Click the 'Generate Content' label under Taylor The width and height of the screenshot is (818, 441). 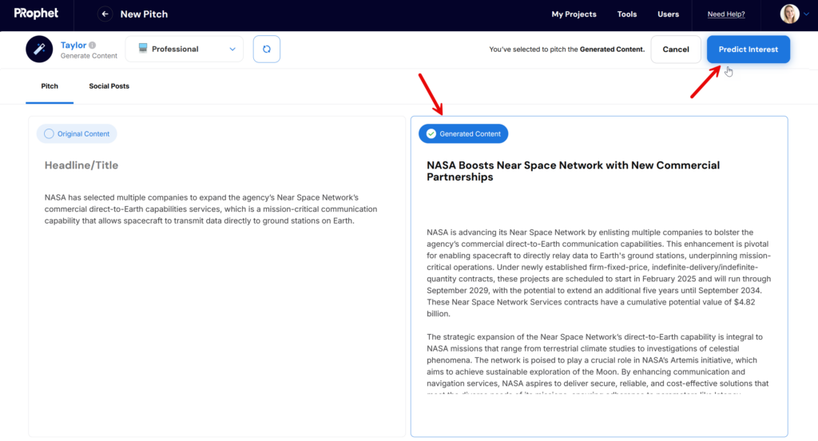(x=89, y=56)
